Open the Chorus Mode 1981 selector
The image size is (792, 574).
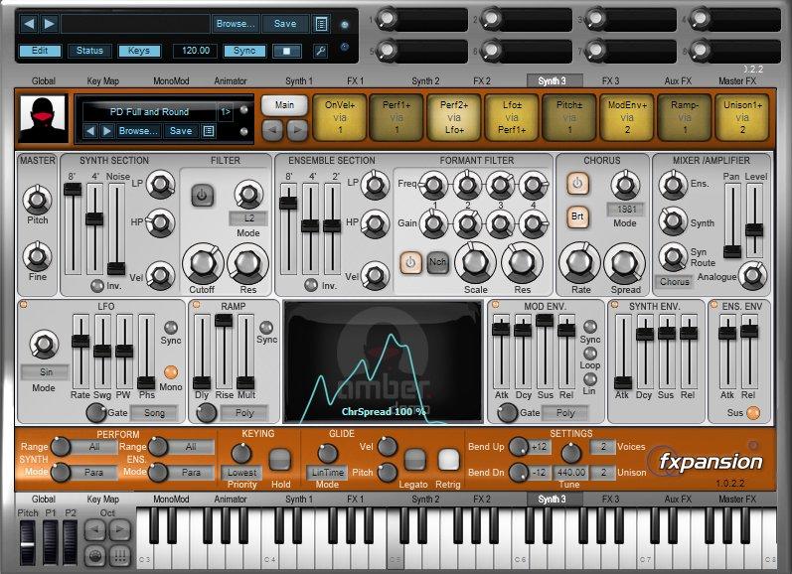pos(625,209)
